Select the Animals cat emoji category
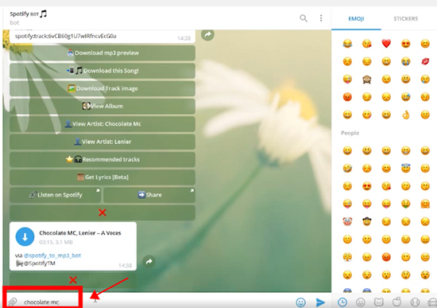This screenshot has width=437, height=308. click(x=379, y=302)
